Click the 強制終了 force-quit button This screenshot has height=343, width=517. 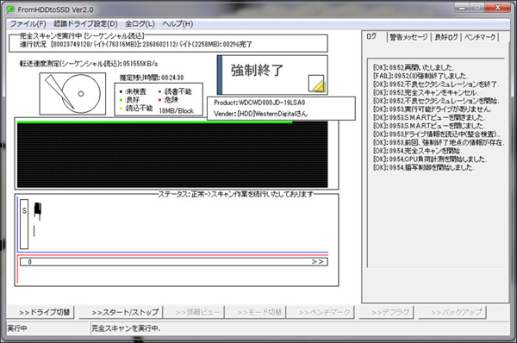coord(272,75)
